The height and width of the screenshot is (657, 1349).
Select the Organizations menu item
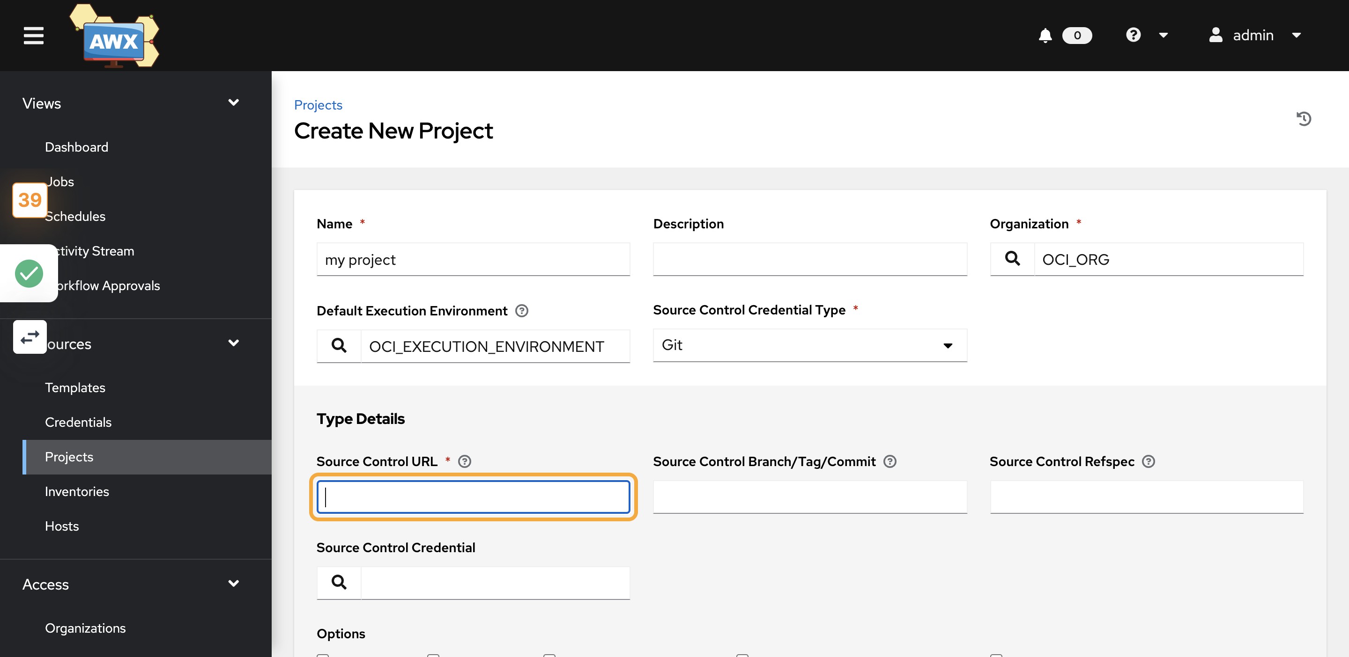pyautogui.click(x=85, y=628)
